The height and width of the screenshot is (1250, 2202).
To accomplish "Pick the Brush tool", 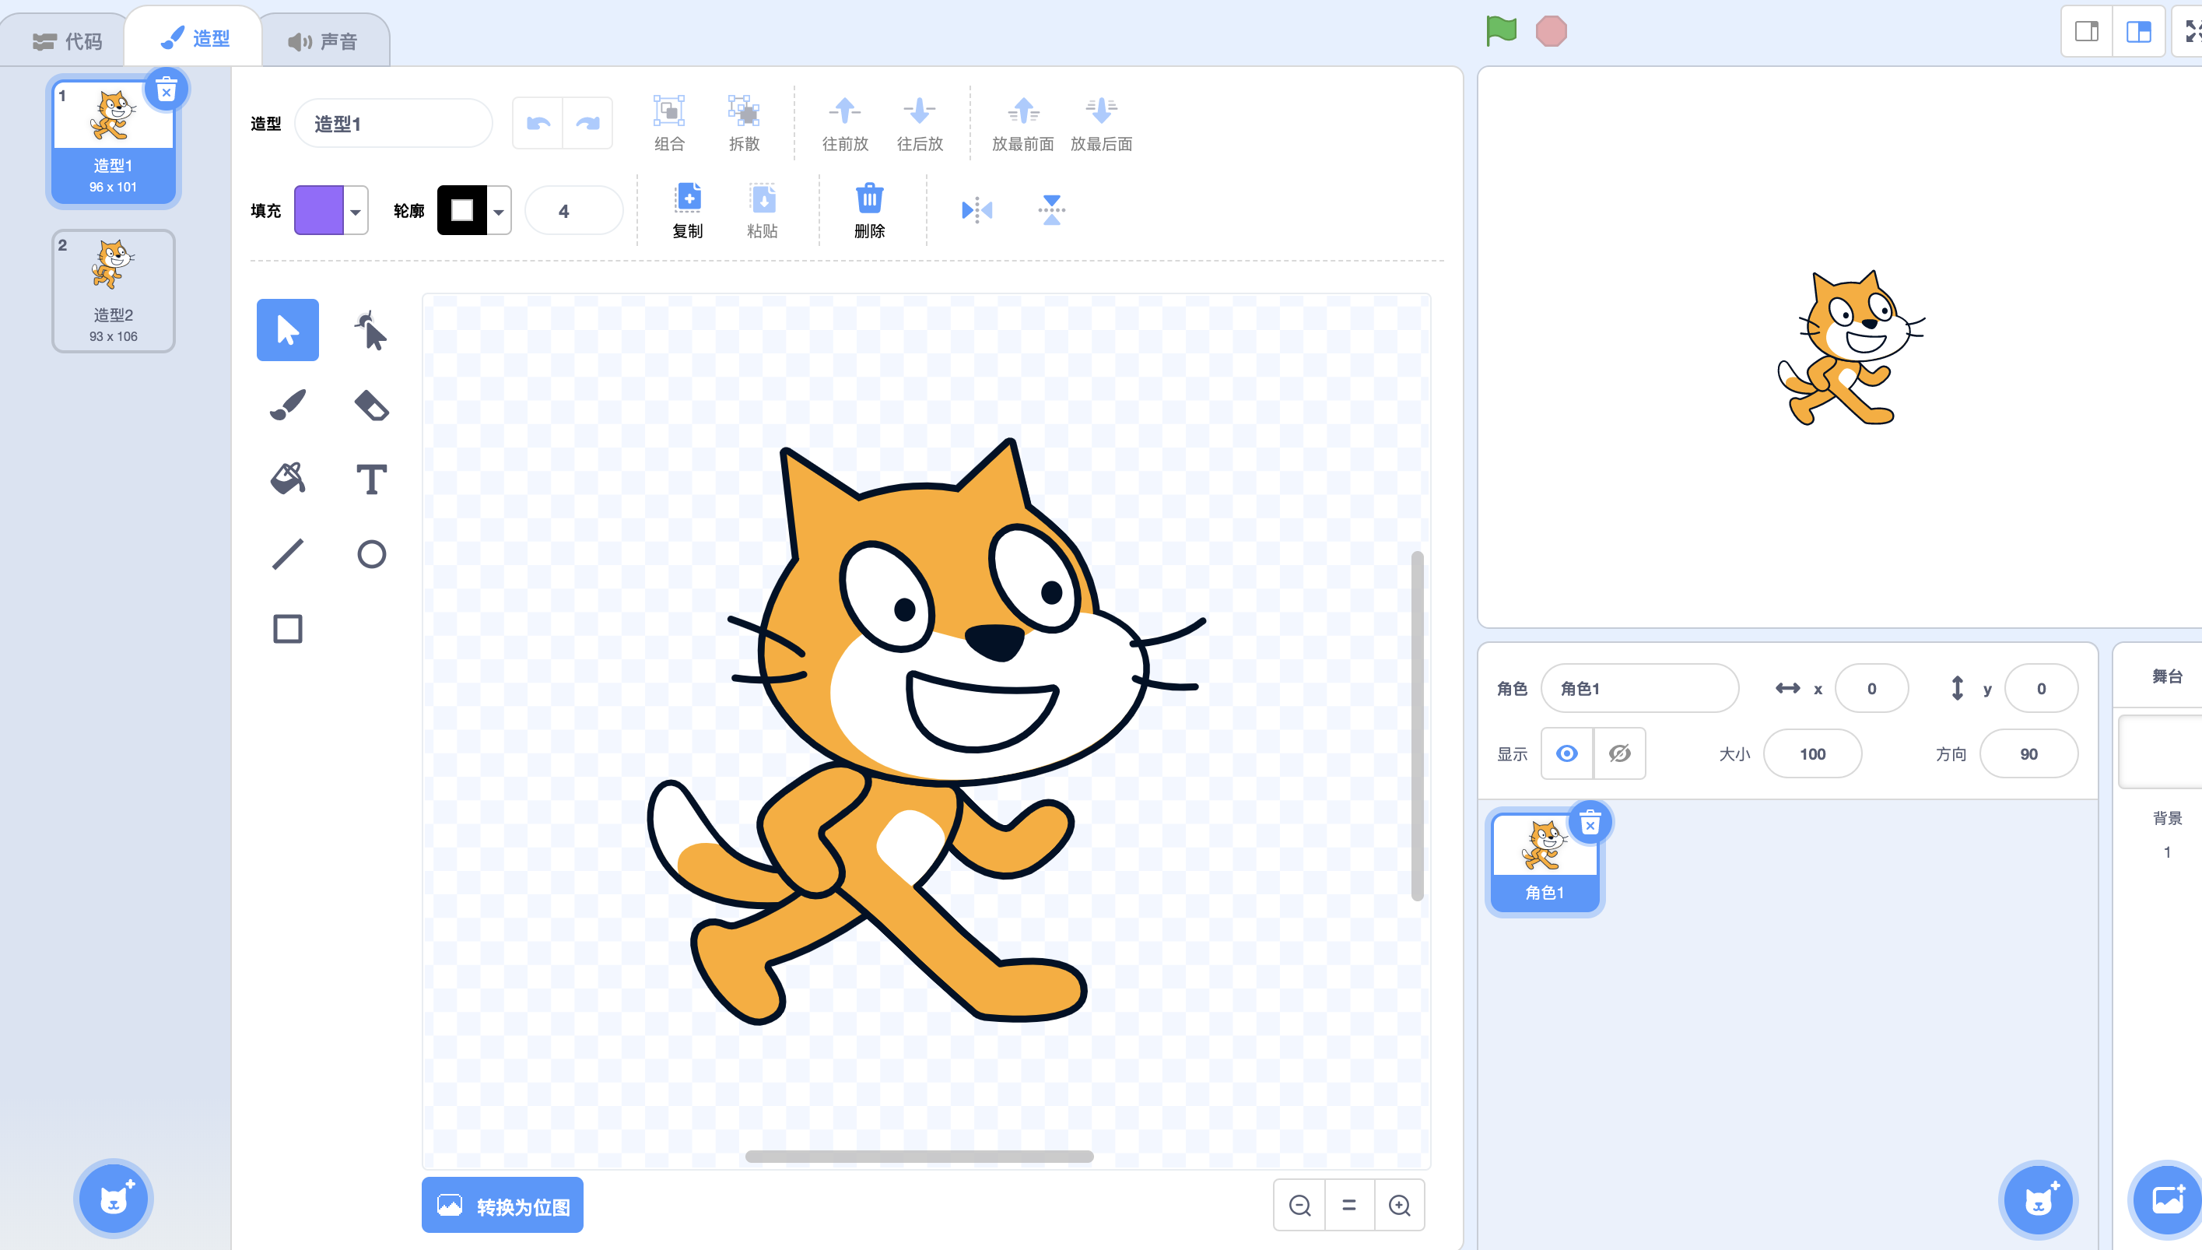I will pos(287,405).
